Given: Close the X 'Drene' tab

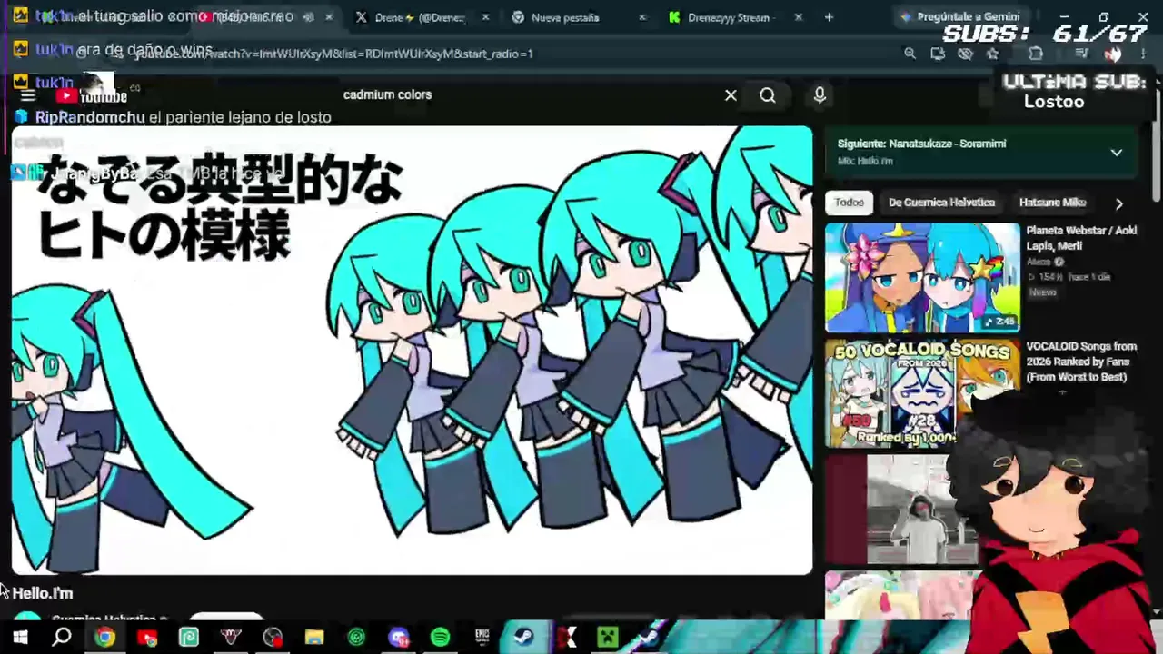Looking at the screenshot, I should point(485,17).
